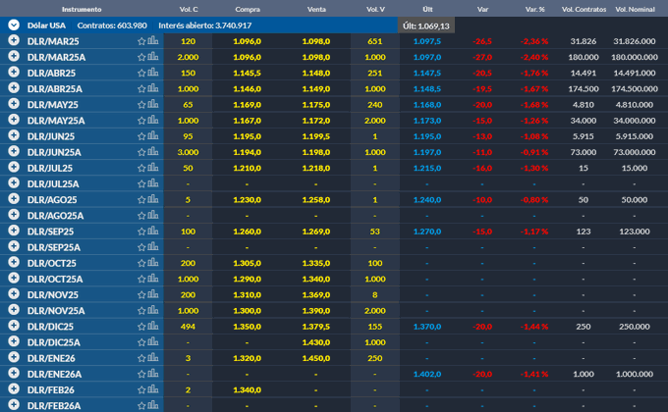Viewport: 668px width, 412px height.
Task: Open the chart icon for DLR/MAR25A
Action: click(x=153, y=57)
